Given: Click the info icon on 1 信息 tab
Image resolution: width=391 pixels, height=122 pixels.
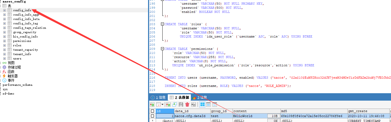Looking at the screenshot, I should tap(153, 97).
